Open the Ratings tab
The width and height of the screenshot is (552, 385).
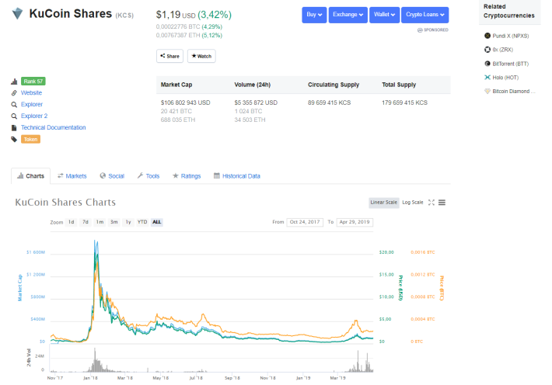187,176
